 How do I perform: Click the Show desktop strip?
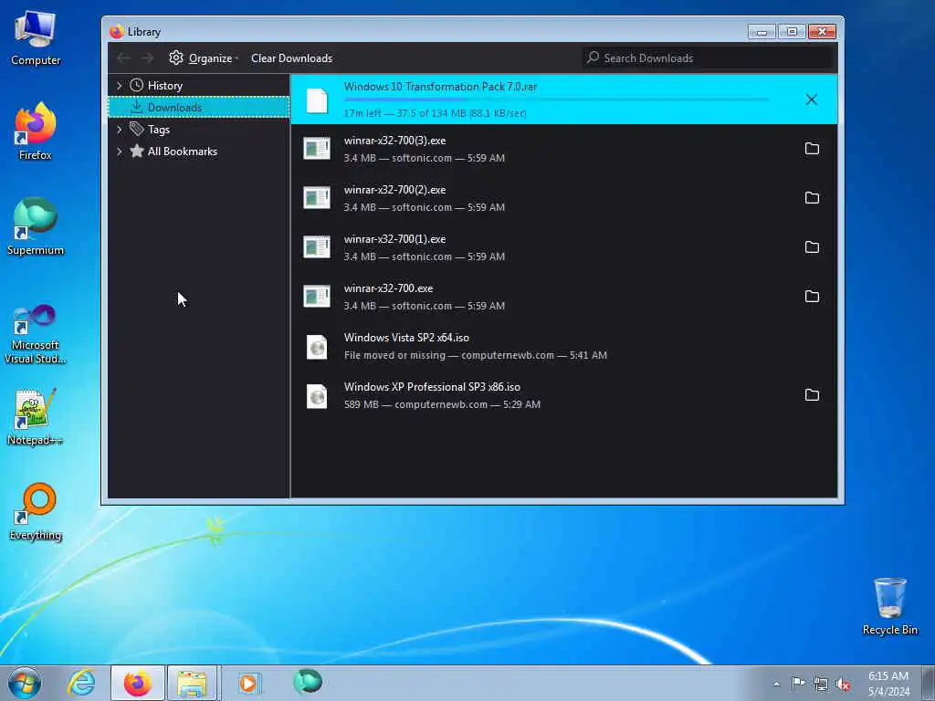(x=928, y=683)
